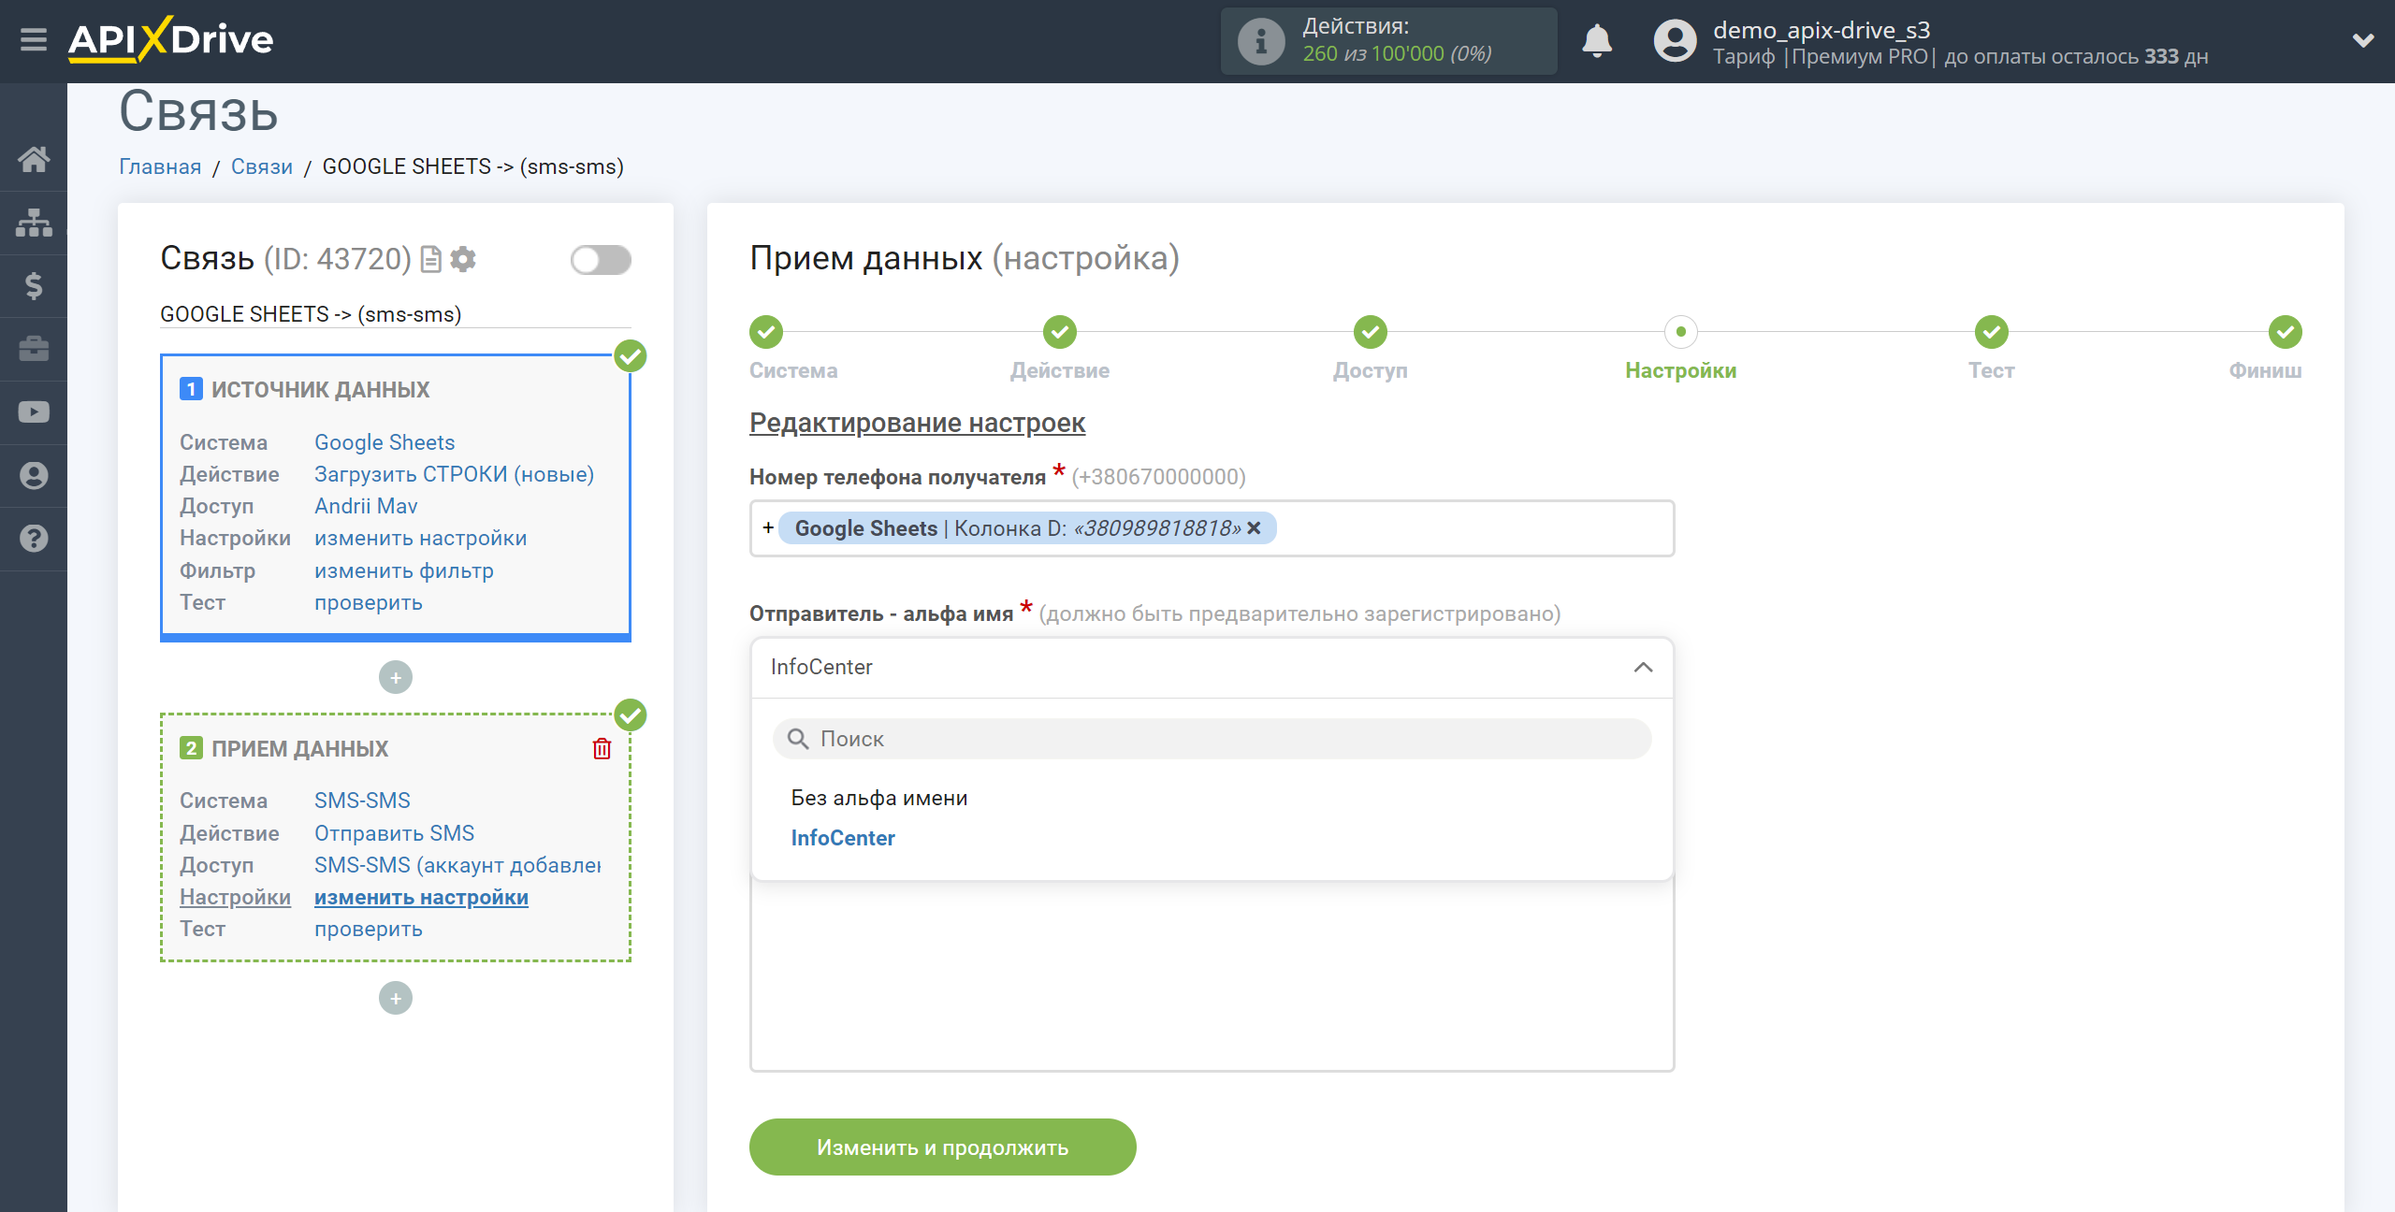This screenshot has width=2395, height=1212.
Task: Go to the 'Настройки' step
Action: coord(1681,332)
